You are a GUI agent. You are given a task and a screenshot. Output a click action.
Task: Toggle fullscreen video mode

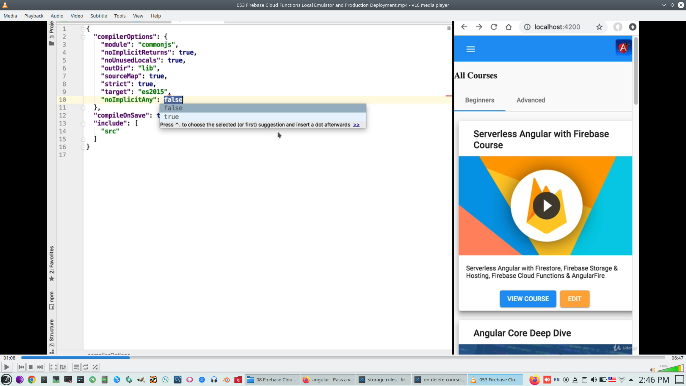(x=53, y=367)
